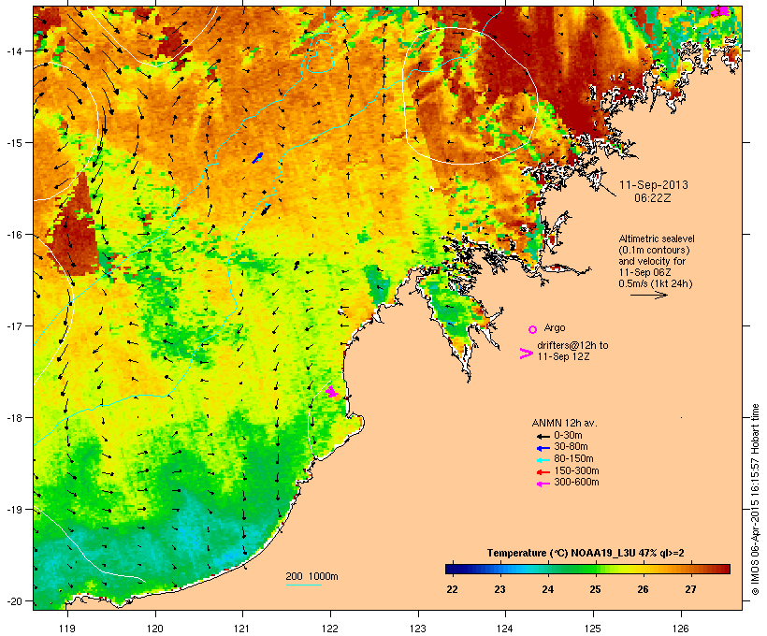The width and height of the screenshot is (767, 636).
Task: Click the 'Argo' legend label
Action: pyautogui.click(x=555, y=327)
